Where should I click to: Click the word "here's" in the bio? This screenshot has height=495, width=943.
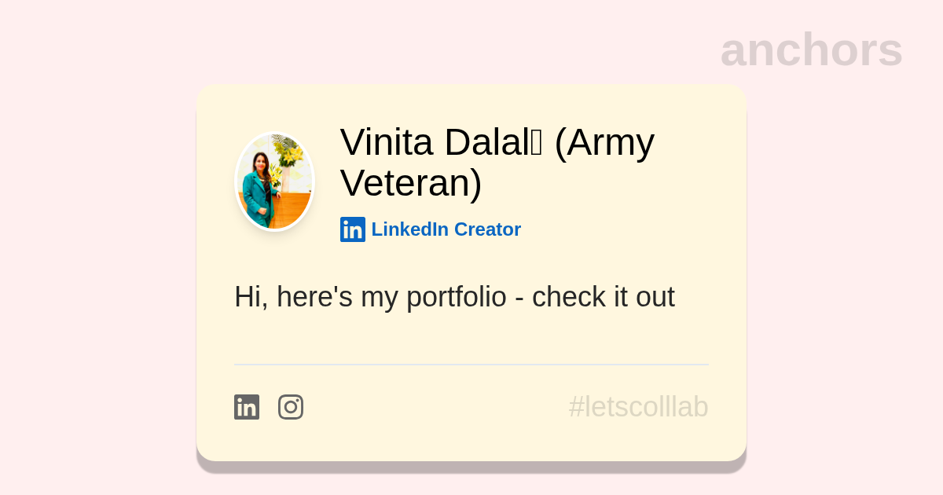pyautogui.click(x=314, y=297)
